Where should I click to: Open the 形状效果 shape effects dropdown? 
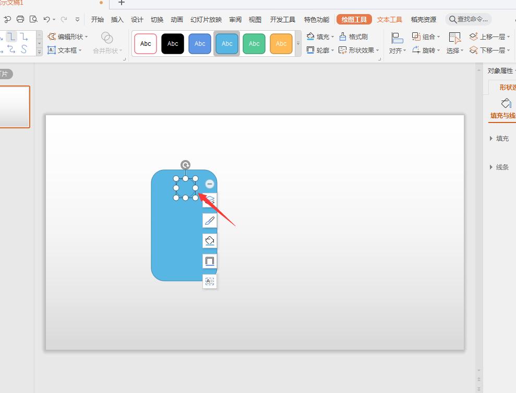click(x=359, y=51)
